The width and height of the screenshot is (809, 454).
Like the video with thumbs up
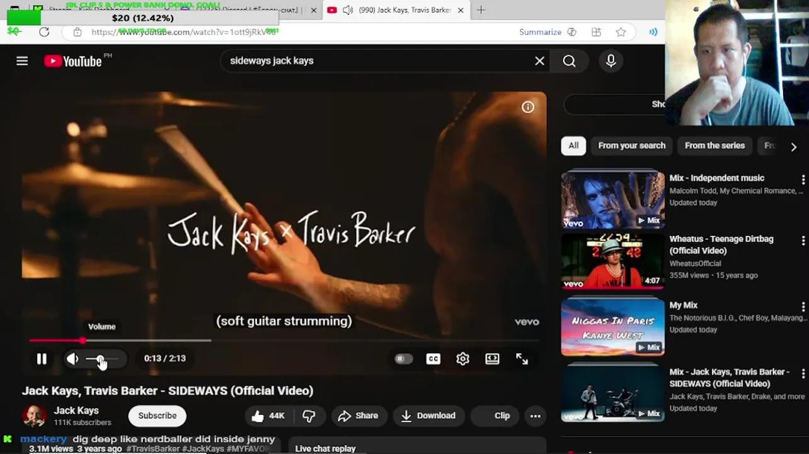click(268, 416)
